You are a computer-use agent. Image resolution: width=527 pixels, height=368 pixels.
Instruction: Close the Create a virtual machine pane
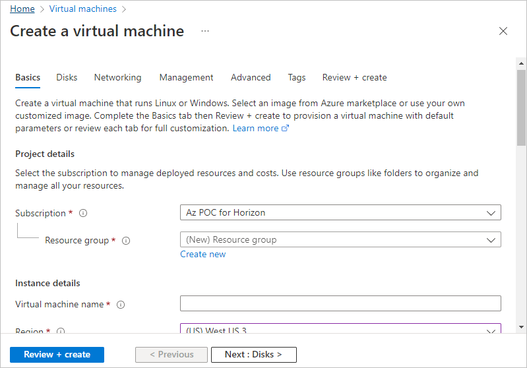(503, 31)
